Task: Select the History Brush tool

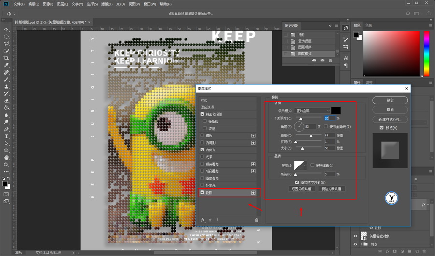Action: (x=6, y=93)
